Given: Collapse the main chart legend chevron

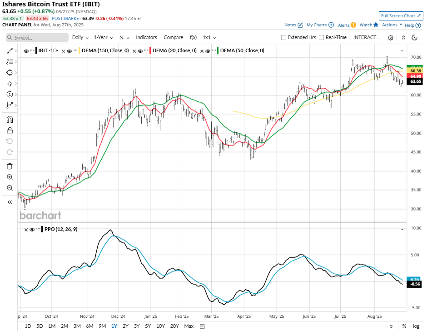Looking at the screenshot, I should pyautogui.click(x=402, y=51).
